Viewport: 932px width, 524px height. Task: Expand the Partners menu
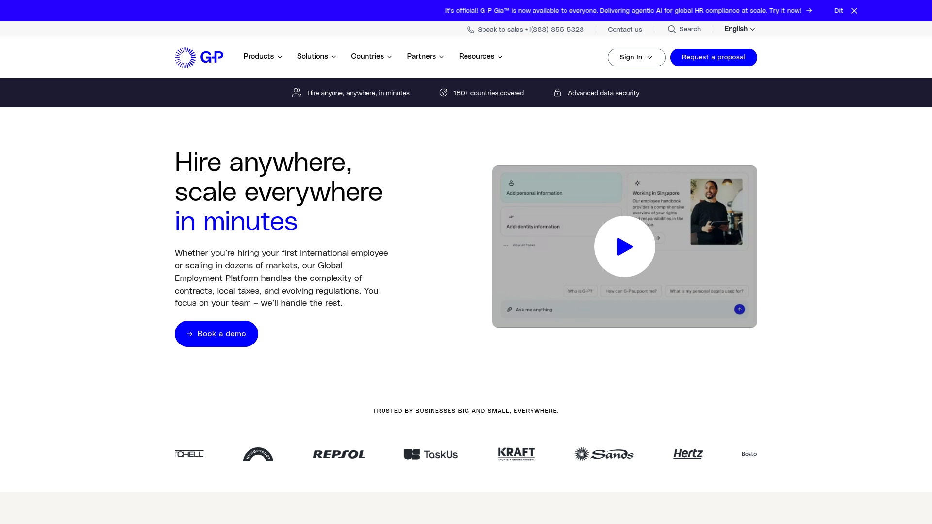click(425, 56)
